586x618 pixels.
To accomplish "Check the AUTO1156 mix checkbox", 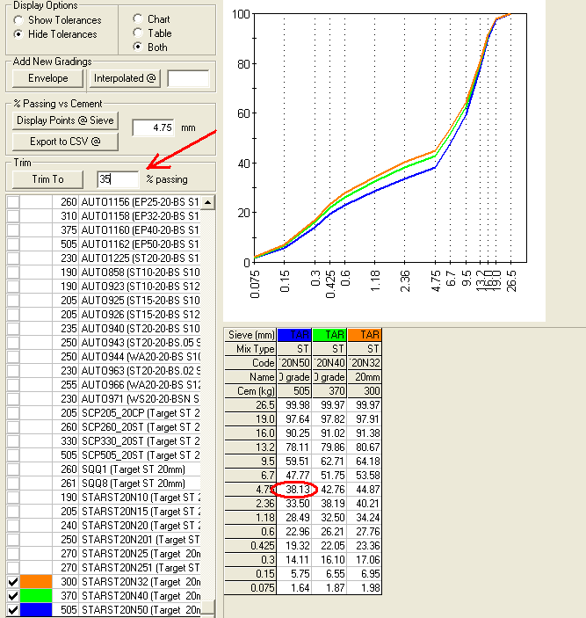I will pos(12,202).
